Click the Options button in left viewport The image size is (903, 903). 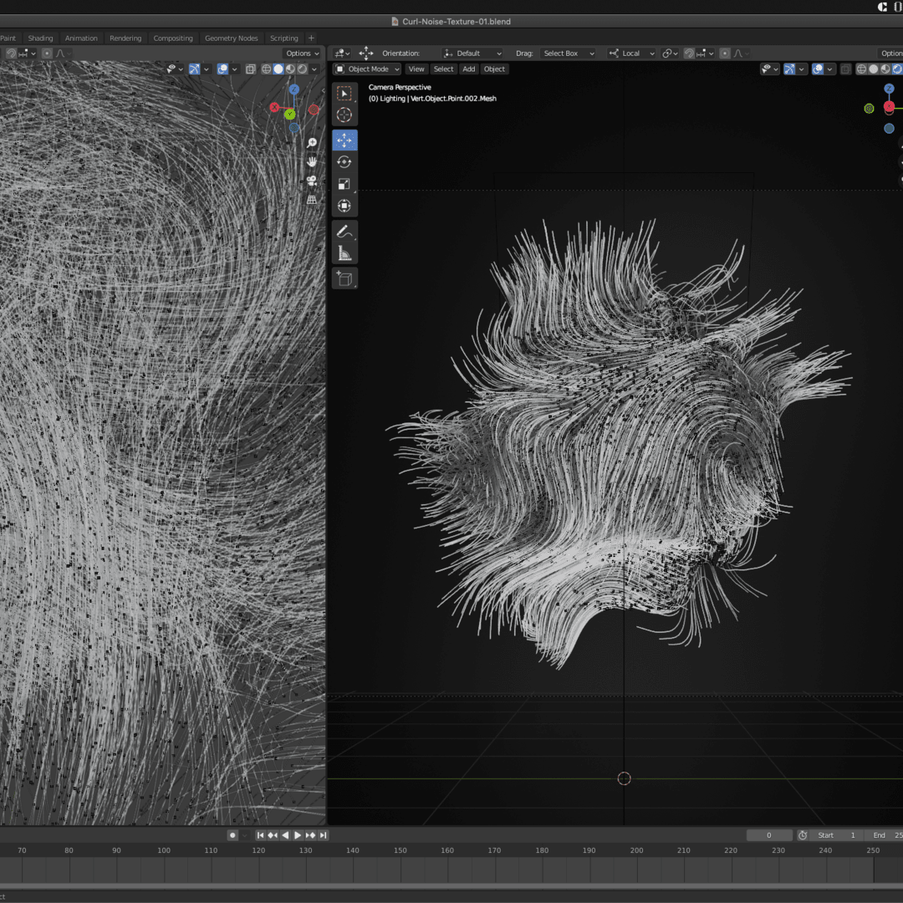point(302,54)
